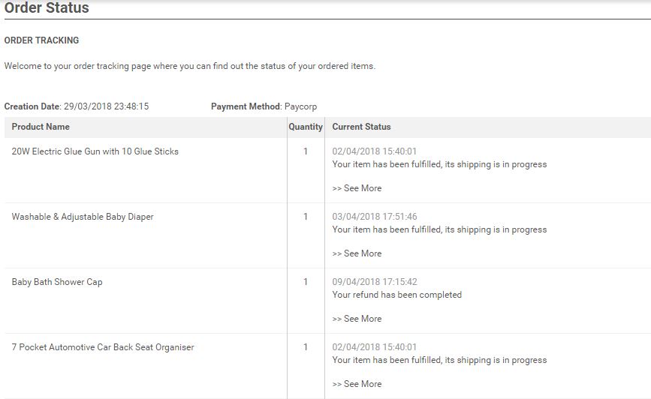Click the 03/04/2018 17:51:46 status timestamp

(375, 217)
